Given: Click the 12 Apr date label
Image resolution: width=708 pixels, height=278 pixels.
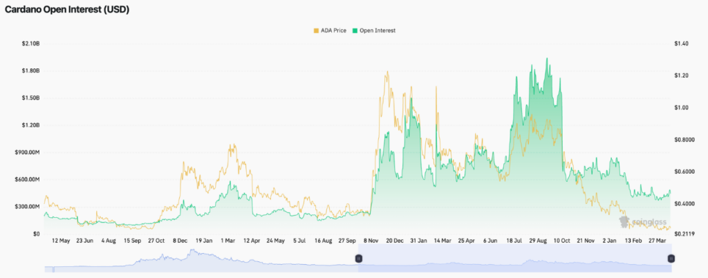Looking at the screenshot, I should click(x=252, y=241).
